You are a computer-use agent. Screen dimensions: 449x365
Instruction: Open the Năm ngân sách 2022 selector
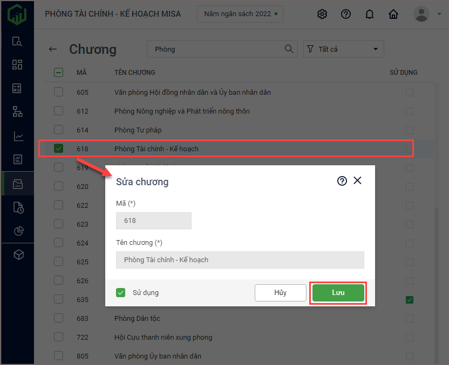(240, 14)
